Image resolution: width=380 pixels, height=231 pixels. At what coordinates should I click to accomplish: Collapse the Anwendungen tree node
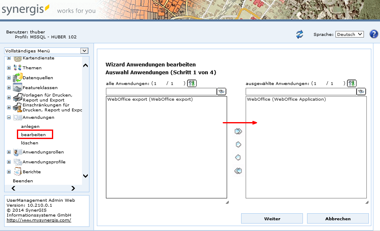pos(9,118)
